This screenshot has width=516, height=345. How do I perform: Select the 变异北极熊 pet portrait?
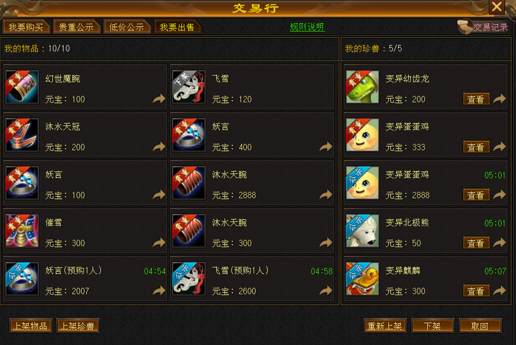click(x=362, y=231)
